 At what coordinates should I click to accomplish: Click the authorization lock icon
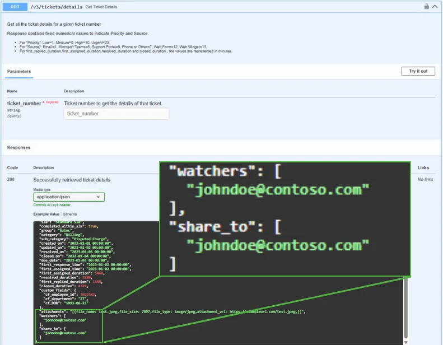click(x=426, y=6)
